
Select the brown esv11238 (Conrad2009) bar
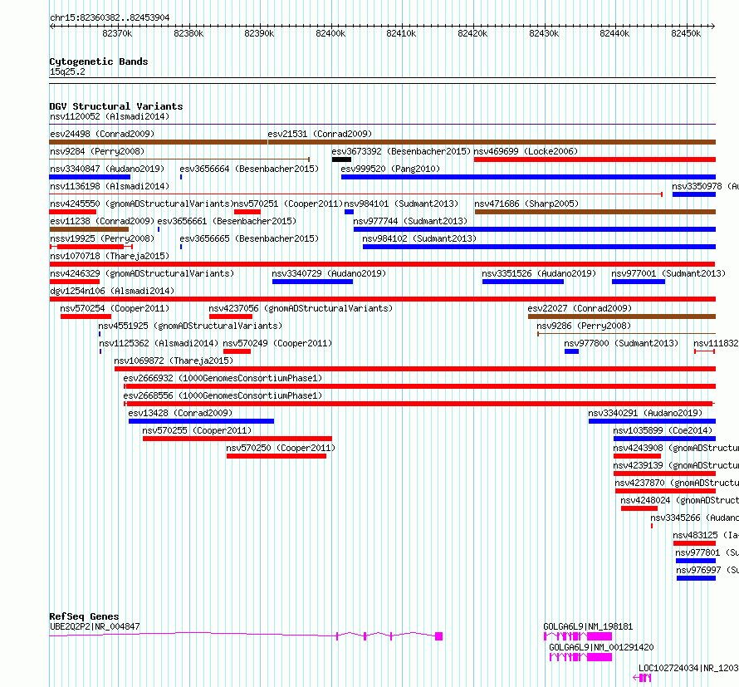tap(89, 229)
